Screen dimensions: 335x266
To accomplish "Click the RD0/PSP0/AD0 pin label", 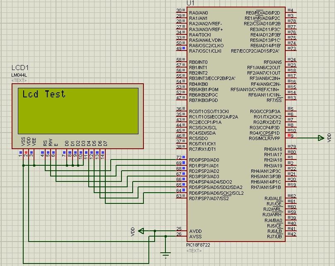I will [204, 160].
